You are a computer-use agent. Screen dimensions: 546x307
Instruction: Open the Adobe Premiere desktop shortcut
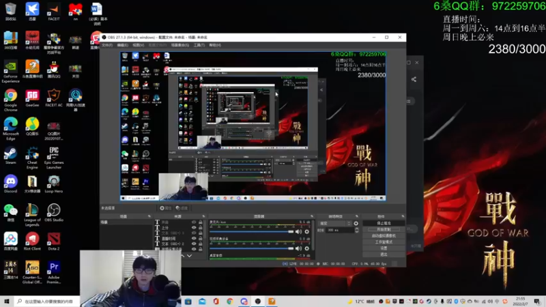tap(54, 272)
